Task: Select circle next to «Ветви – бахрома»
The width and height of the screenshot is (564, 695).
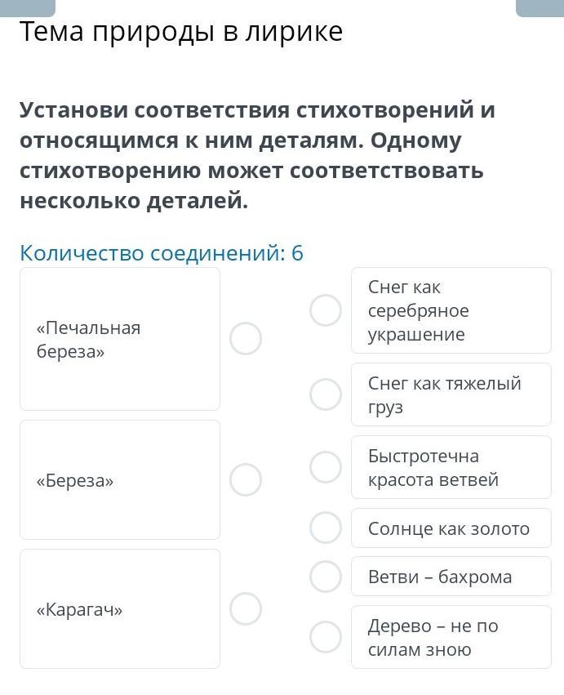Action: coord(326,577)
